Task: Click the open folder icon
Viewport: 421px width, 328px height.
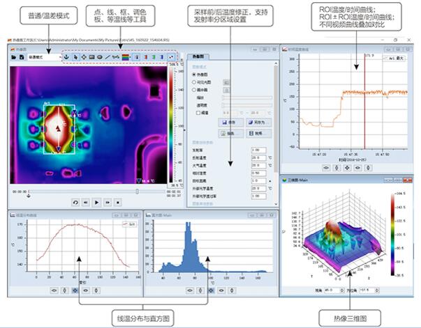Action: 13,57
